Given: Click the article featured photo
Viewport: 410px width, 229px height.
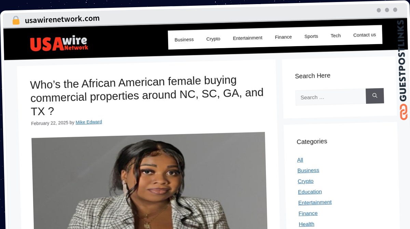Looking at the screenshot, I should click(x=149, y=181).
